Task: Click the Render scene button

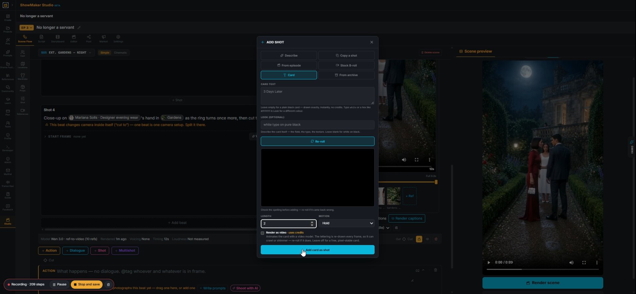Action: 543,283
